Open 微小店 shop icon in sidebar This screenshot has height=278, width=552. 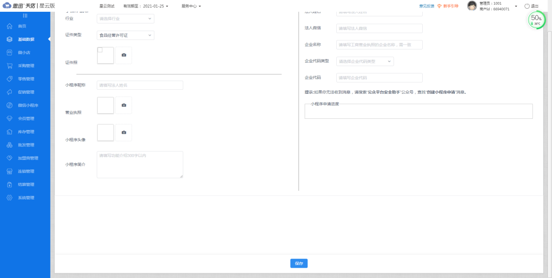tap(10, 53)
